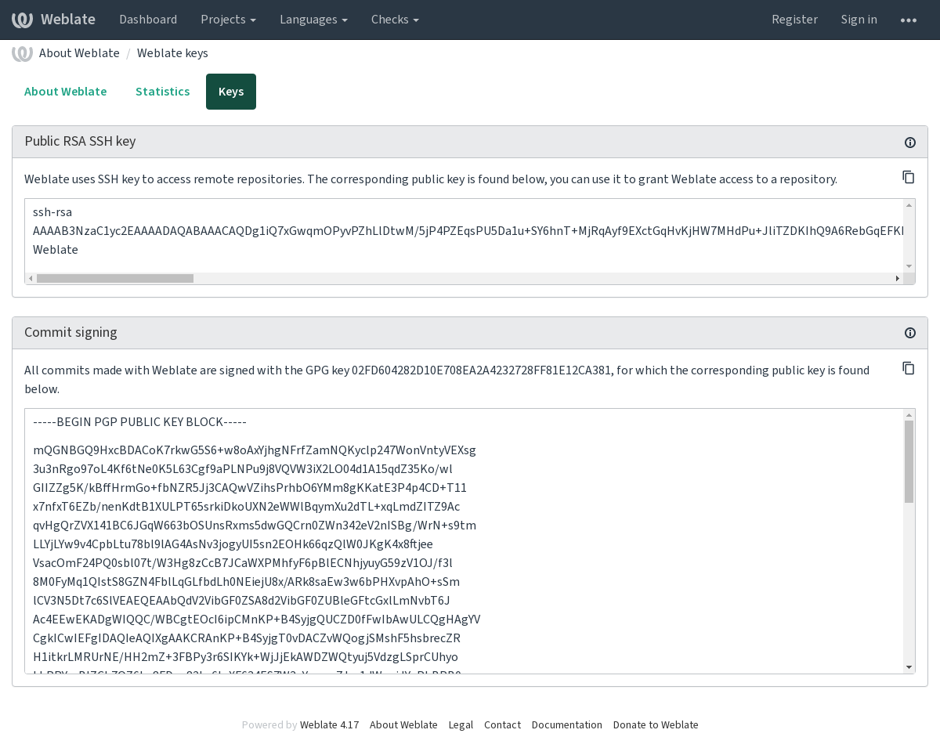The width and height of the screenshot is (940, 755).
Task: Open info icon in Public RSA SSH key header
Action: click(910, 143)
